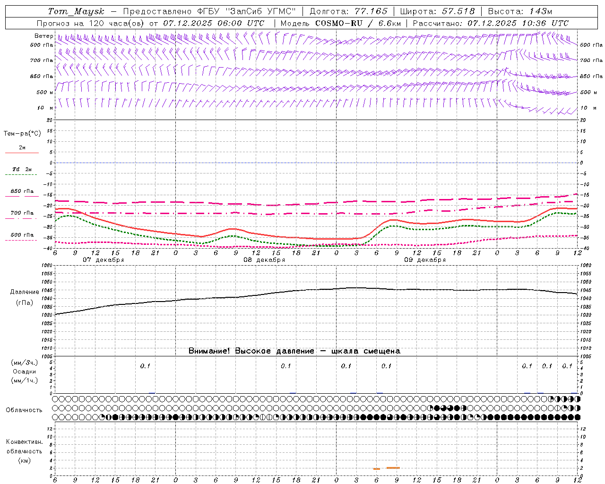Click the "500 гПа" temperature legend entry
Viewport: 605px width, 484px height.
[22, 235]
